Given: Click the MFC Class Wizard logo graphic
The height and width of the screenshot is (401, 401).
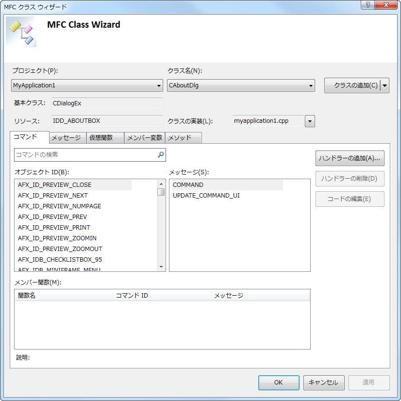Looking at the screenshot, I should 20,32.
